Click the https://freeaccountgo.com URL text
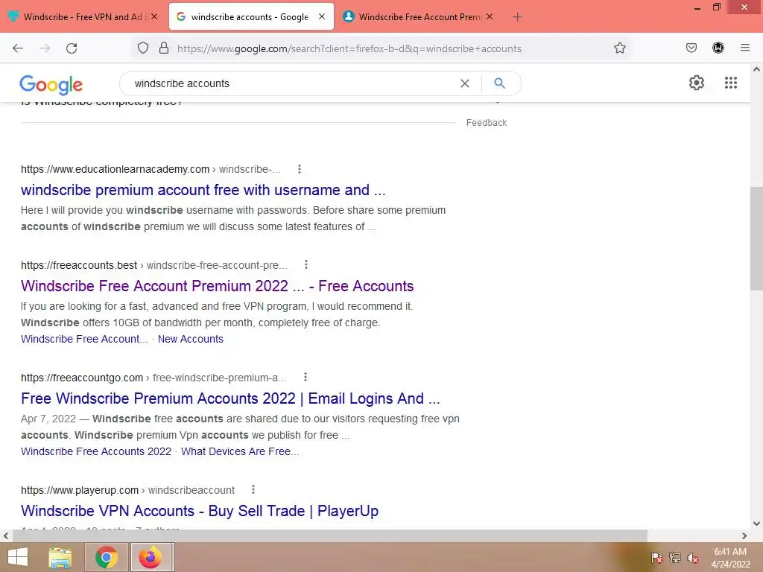 pos(82,378)
